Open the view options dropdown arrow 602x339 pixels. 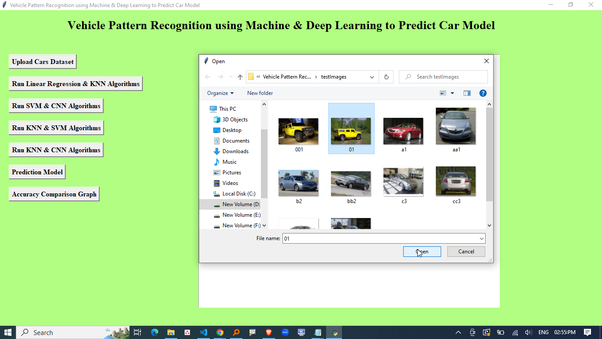[452, 93]
